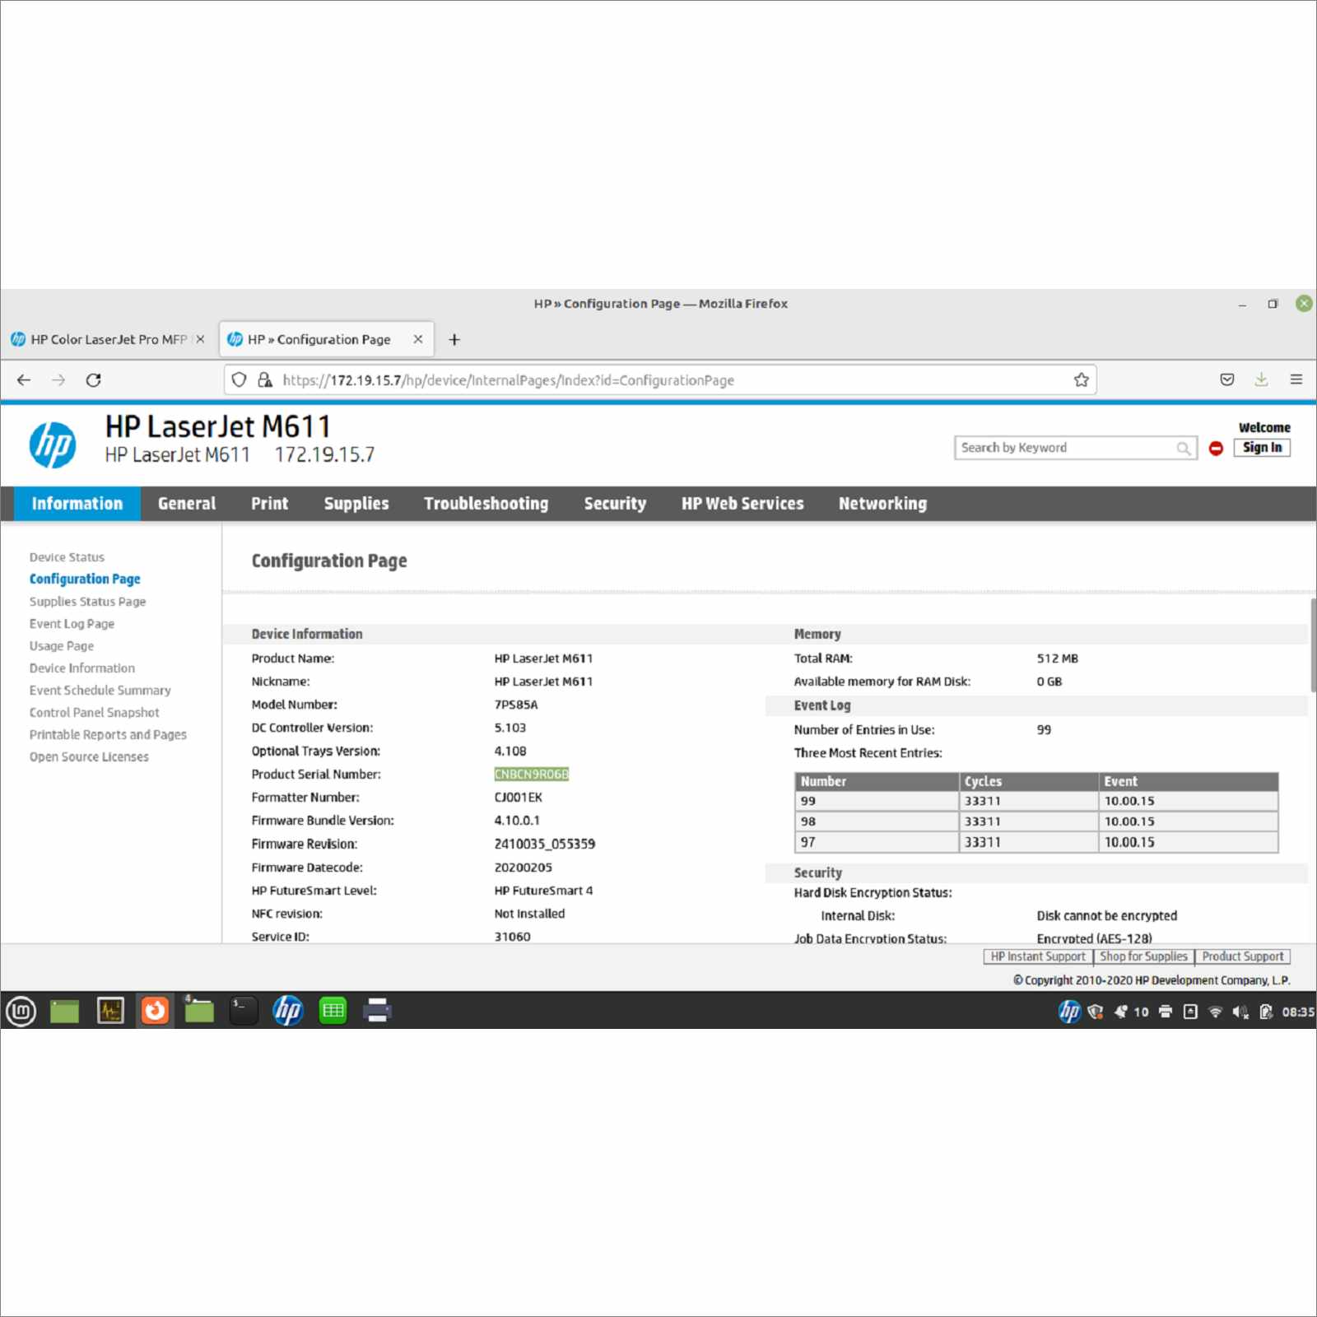This screenshot has height=1317, width=1317.
Task: Click HP Instant Support footer link
Action: [x=1038, y=956]
